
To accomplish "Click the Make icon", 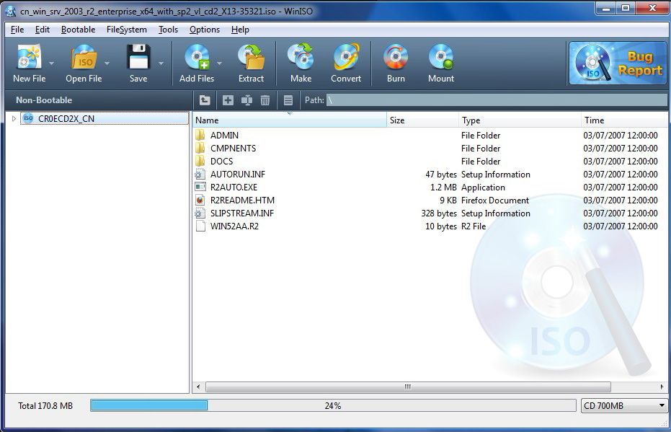I will (x=300, y=62).
